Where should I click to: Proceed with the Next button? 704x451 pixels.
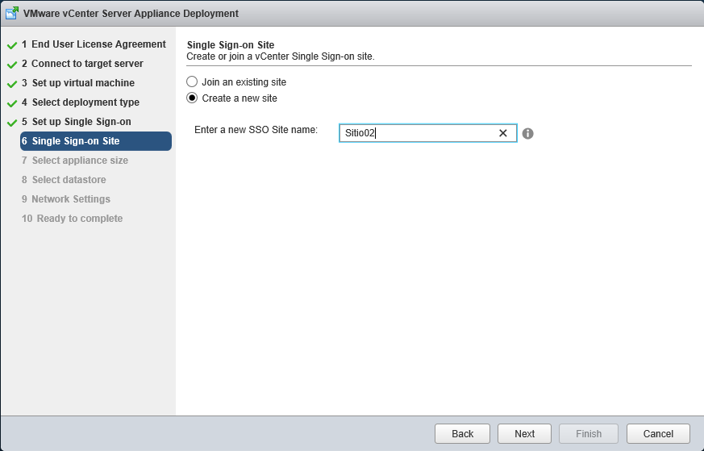point(524,433)
